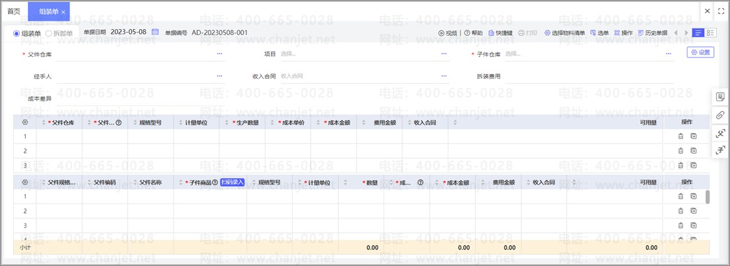730x266 pixels.
Task: Show help tooltip icon beside 成… in lower table
Action: (421, 182)
